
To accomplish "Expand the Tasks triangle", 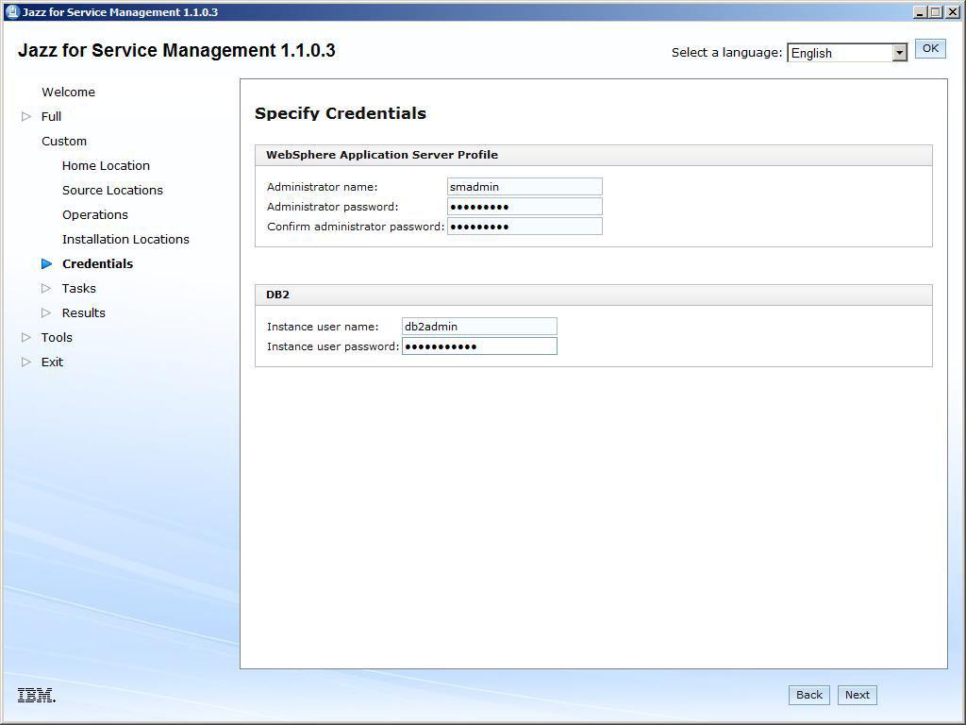I will 46,289.
